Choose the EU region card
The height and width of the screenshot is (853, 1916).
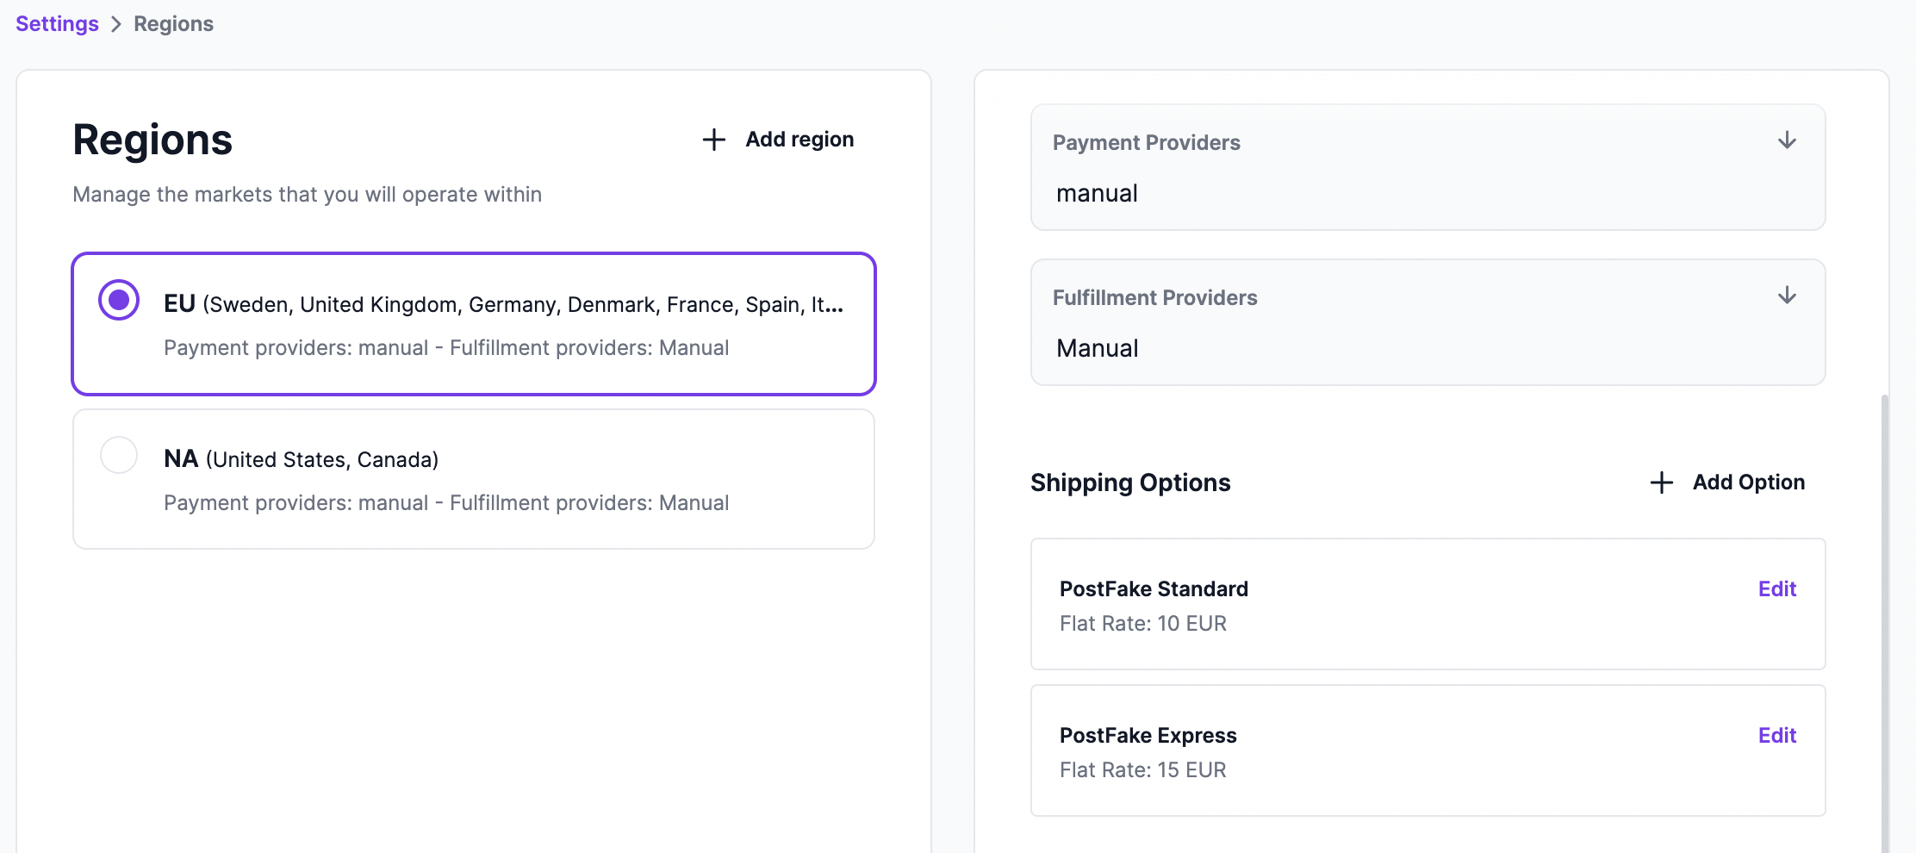[x=473, y=323]
